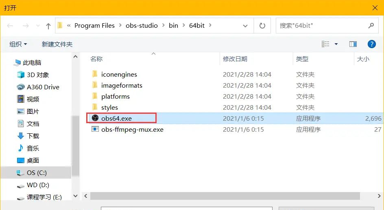Select WD (D:) drive
Image resolution: width=384 pixels, height=210 pixels.
click(x=38, y=185)
